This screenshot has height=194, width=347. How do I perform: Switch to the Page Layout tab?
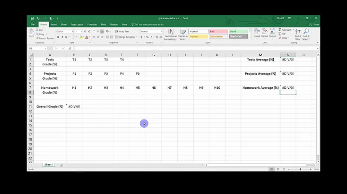click(77, 24)
